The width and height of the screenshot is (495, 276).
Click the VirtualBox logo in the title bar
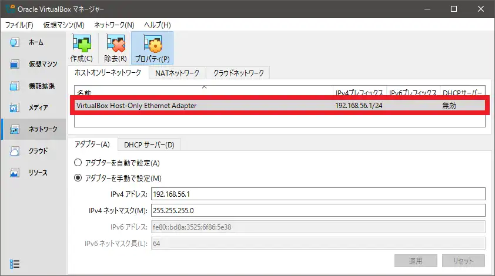[10, 9]
